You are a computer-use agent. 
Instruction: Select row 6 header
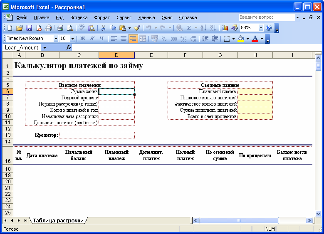pyautogui.click(x=7, y=91)
